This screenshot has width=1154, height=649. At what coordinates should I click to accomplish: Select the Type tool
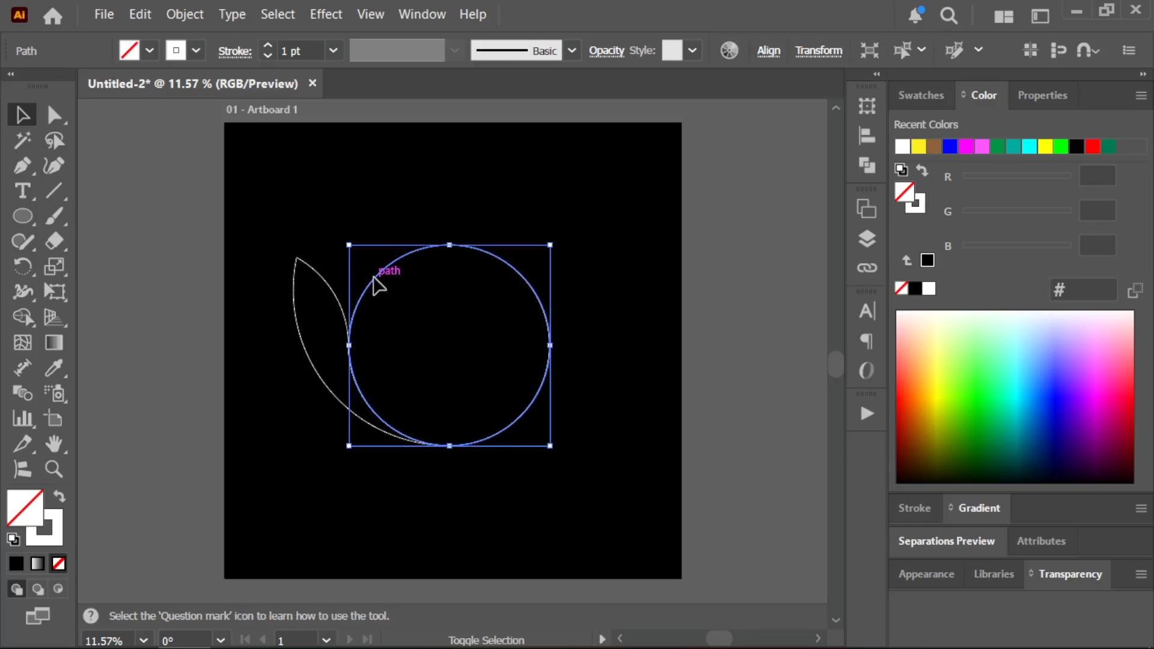coord(22,191)
